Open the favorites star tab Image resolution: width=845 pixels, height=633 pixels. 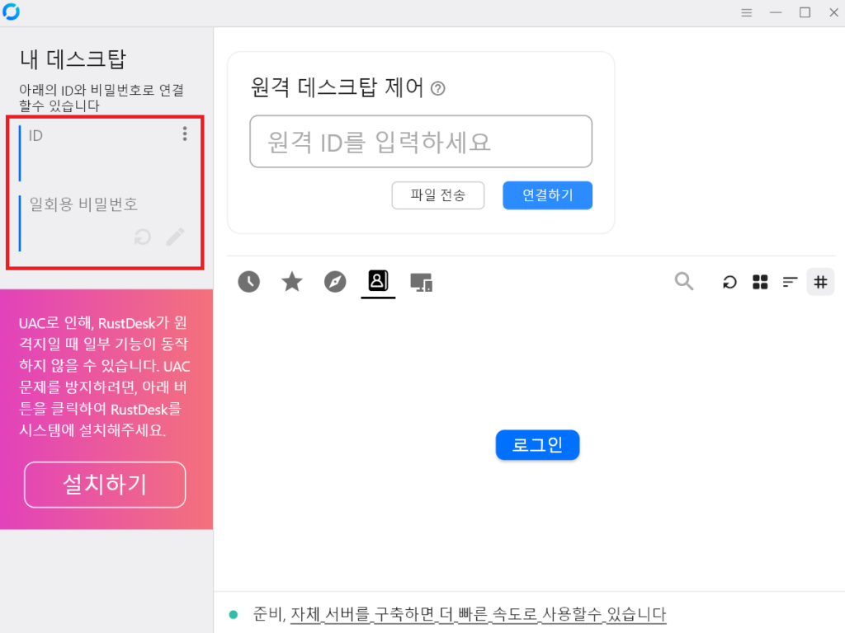tap(292, 282)
